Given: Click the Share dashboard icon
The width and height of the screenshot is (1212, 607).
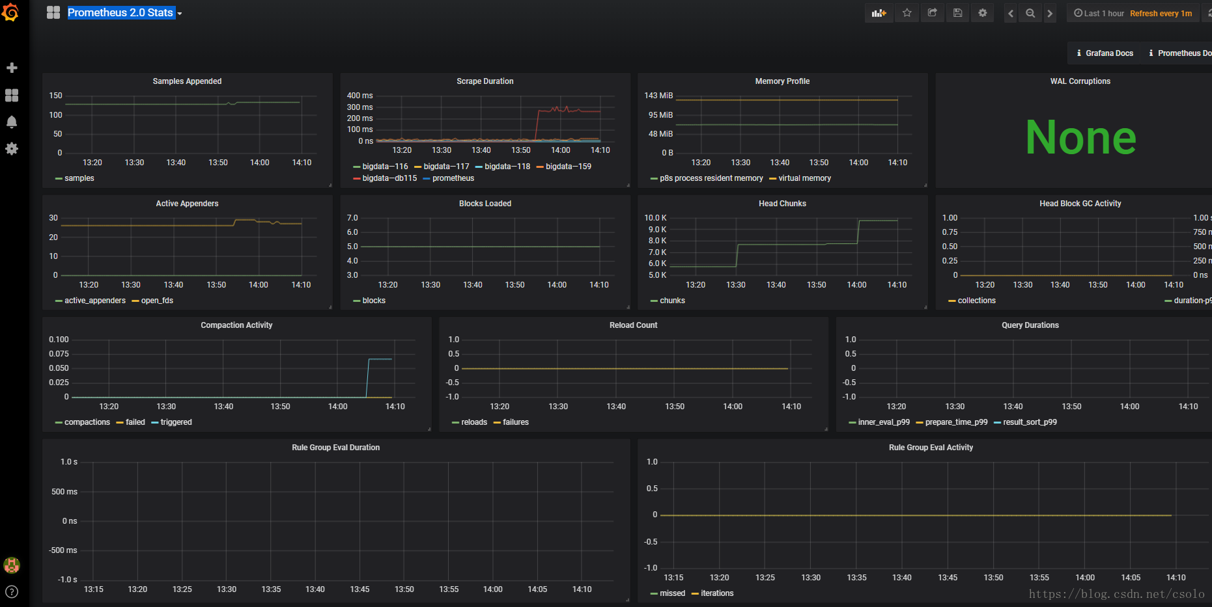Looking at the screenshot, I should click(932, 13).
